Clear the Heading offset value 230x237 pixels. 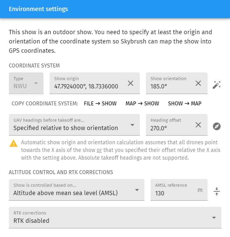click(198, 125)
